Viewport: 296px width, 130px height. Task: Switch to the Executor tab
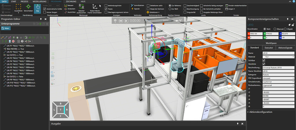(x=269, y=48)
